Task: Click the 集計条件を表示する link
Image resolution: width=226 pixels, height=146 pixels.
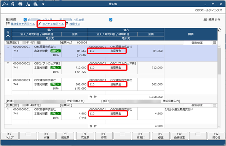Action: pos(23,24)
